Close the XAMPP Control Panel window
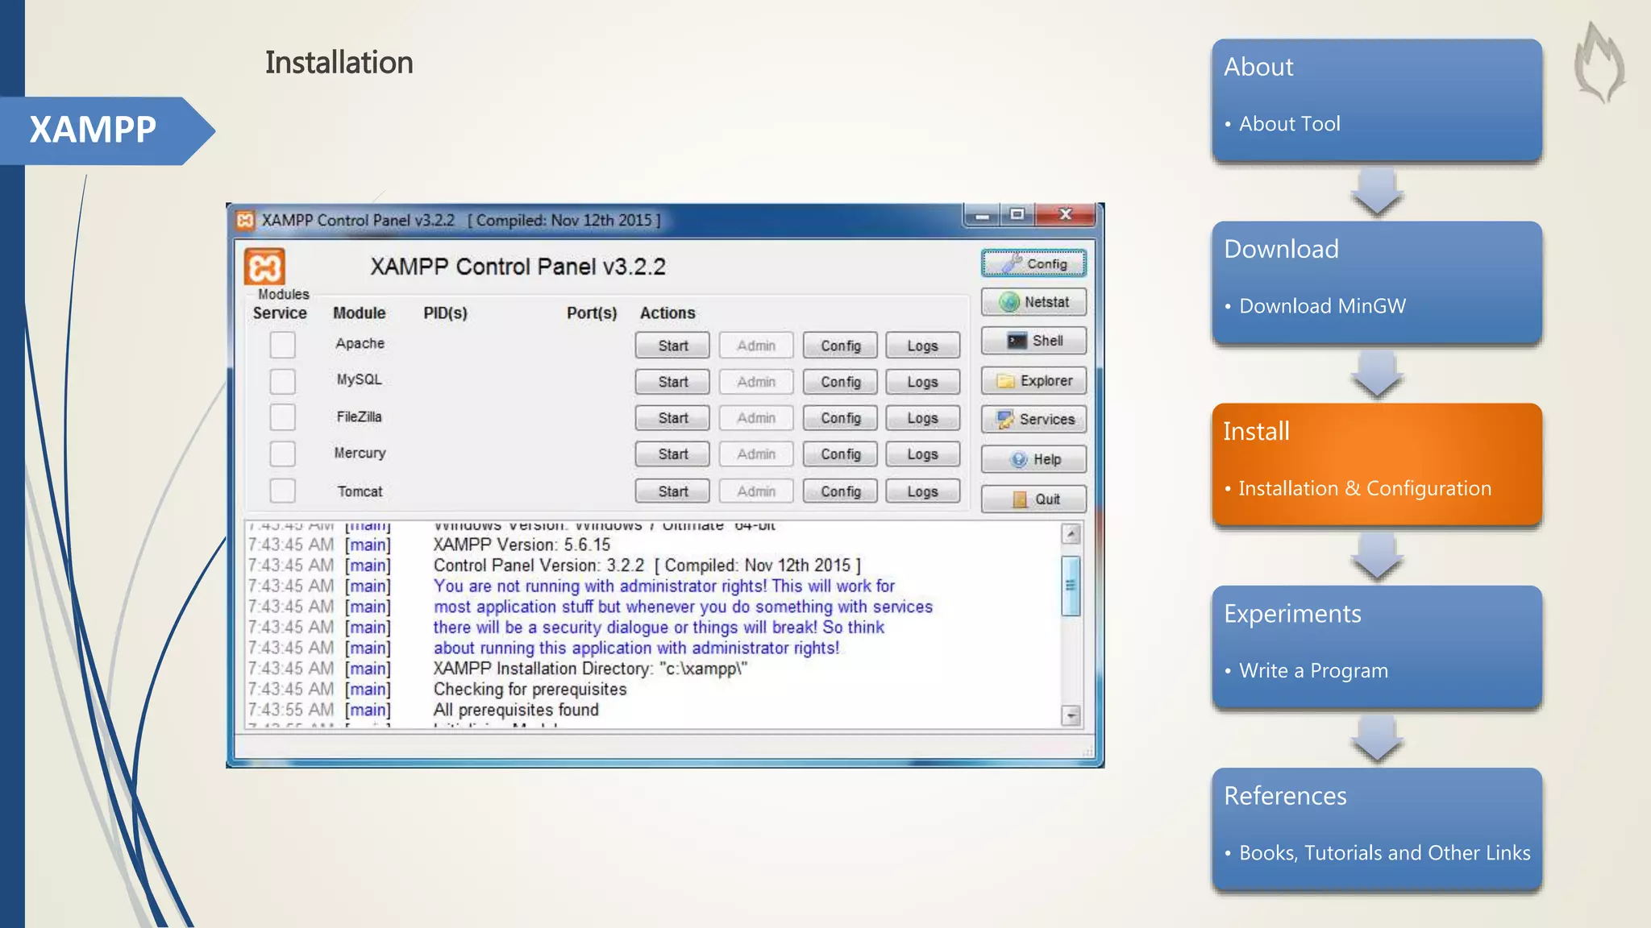Viewport: 1651px width, 928px height. point(1065,215)
